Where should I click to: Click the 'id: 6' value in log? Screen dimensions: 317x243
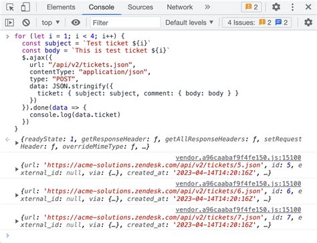point(281,191)
